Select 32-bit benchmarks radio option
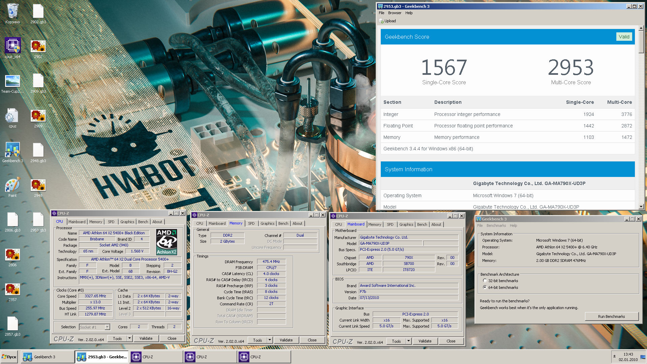The image size is (647, 364). coord(485,281)
